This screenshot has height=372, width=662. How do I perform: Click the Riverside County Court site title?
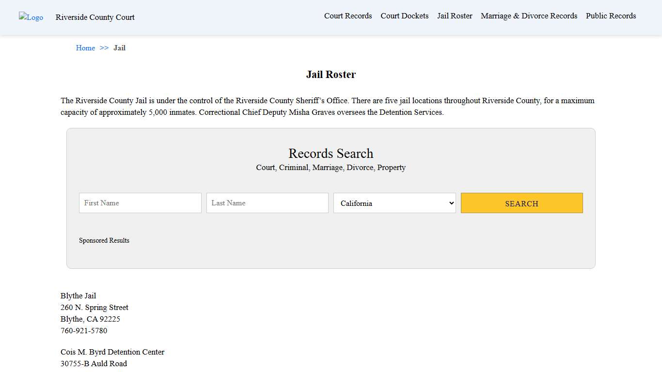click(x=95, y=17)
